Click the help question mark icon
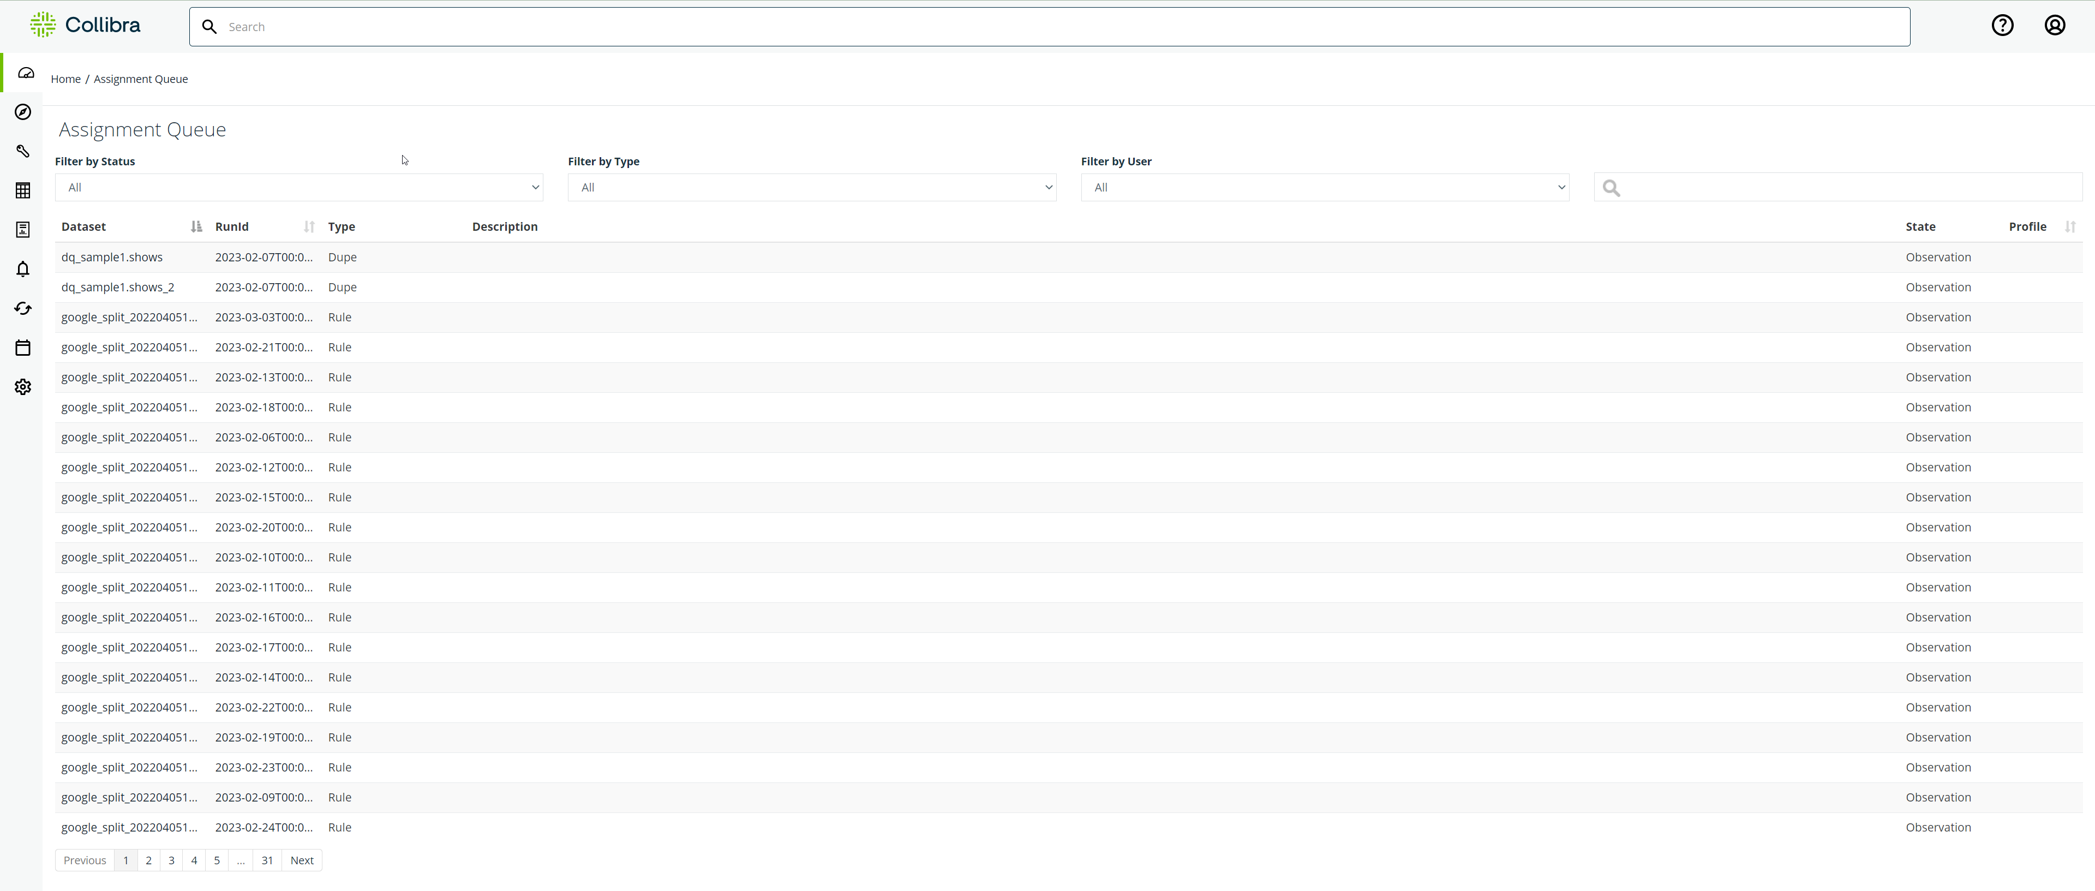Image resolution: width=2095 pixels, height=891 pixels. coord(2002,26)
